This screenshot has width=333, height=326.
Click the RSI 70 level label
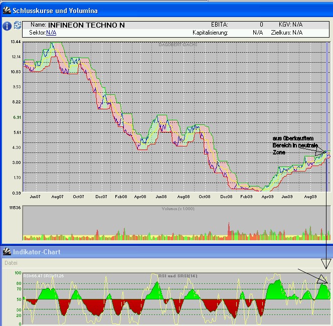(19, 289)
